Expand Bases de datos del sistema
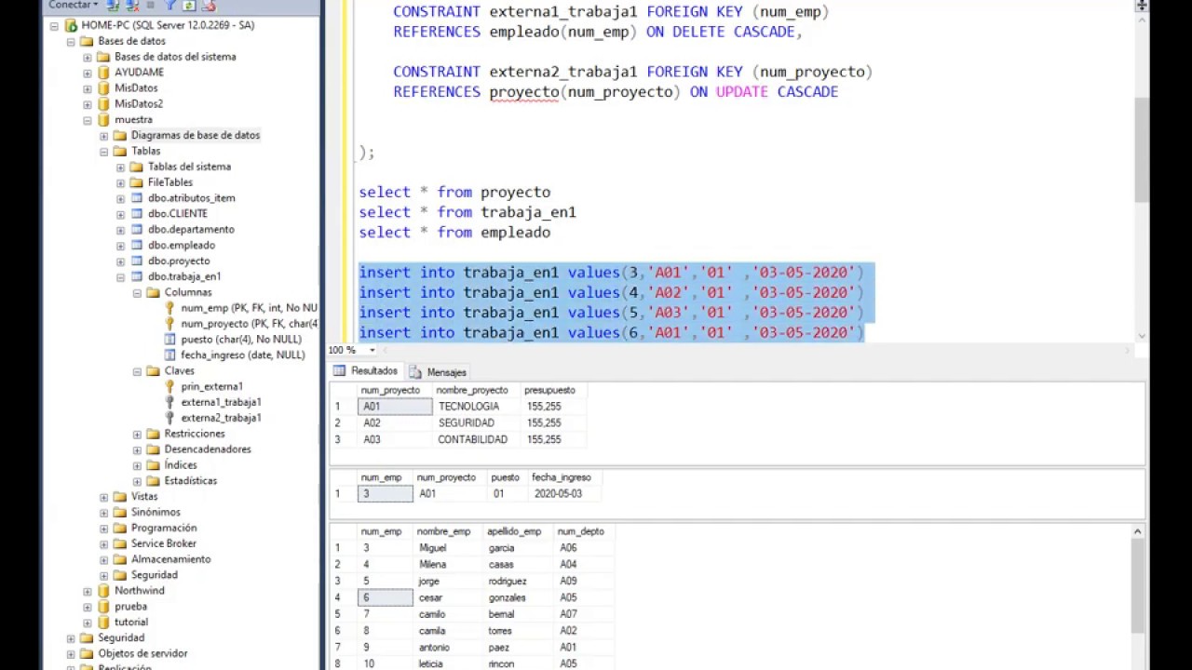The width and height of the screenshot is (1192, 670). tap(88, 58)
